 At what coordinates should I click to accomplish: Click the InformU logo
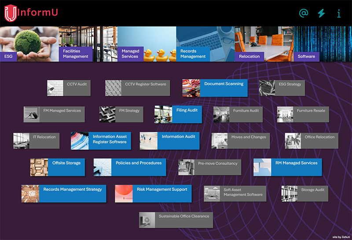[x=31, y=13]
